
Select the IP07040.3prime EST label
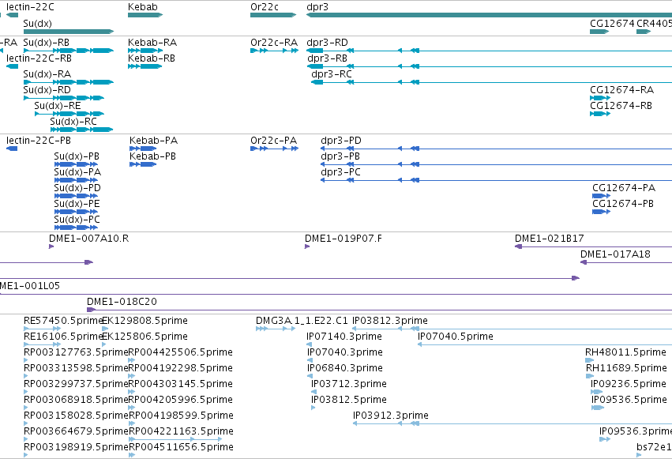pyautogui.click(x=345, y=352)
